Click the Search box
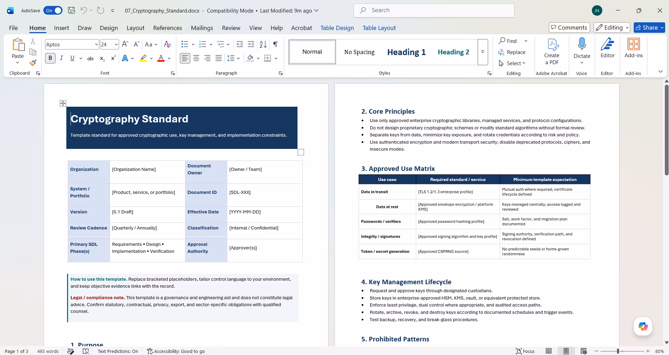 click(x=434, y=10)
